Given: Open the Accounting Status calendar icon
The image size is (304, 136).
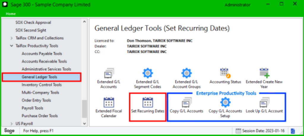Looking at the screenshot, I should coord(225,73).
